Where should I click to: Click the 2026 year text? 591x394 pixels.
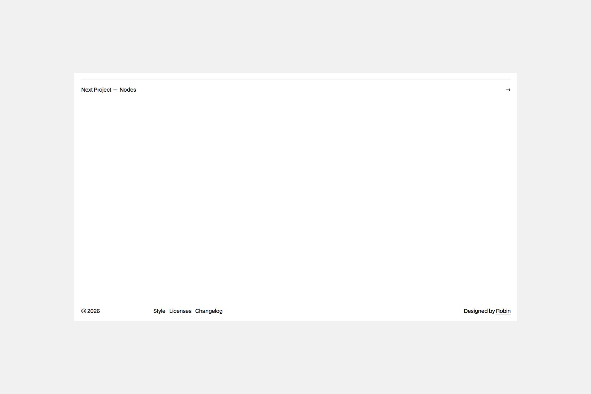click(93, 311)
